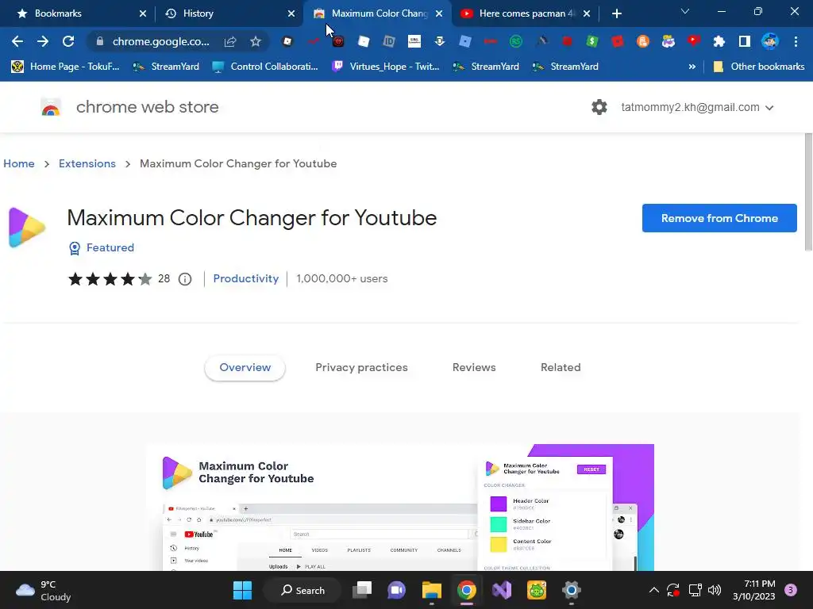Select the Overview tab
813x609 pixels.
click(245, 367)
